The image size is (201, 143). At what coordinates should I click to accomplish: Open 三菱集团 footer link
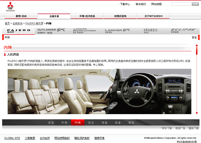(30, 138)
